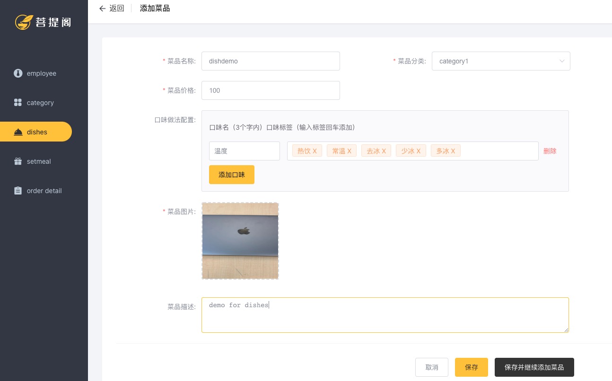Click the category grid icon

[x=18, y=103]
